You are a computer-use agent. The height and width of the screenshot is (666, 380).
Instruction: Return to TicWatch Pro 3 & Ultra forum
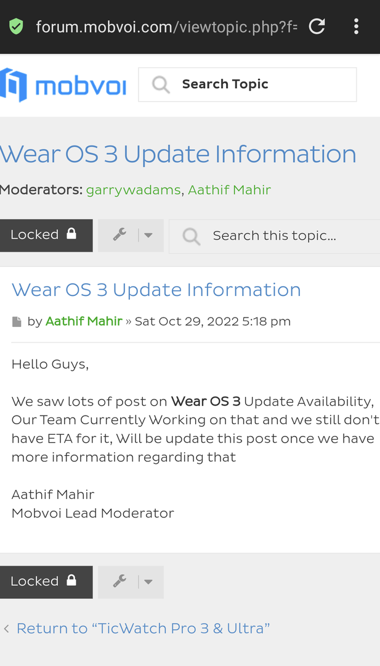(x=143, y=628)
